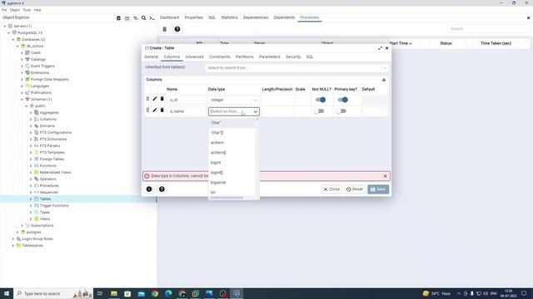
Task: Collapse the Databases tree node
Action: pos(13,40)
